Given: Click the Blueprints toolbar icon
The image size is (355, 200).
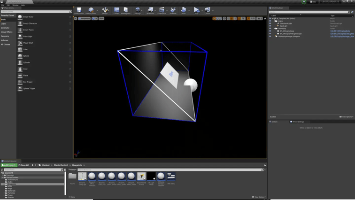Looking at the screenshot, I should click(150, 10).
